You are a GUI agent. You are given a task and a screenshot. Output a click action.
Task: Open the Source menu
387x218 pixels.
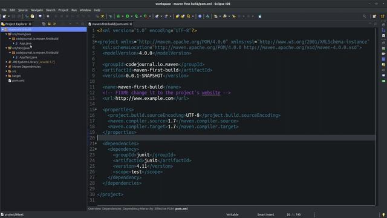click(x=23, y=10)
